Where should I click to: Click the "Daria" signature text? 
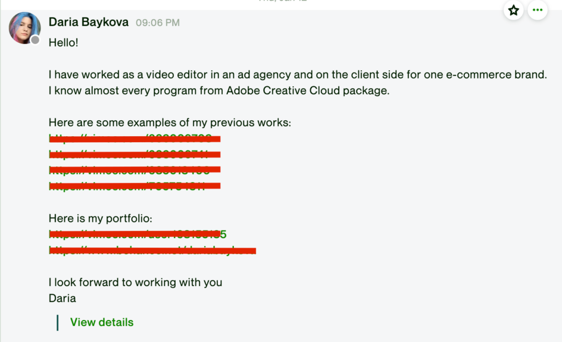62,299
